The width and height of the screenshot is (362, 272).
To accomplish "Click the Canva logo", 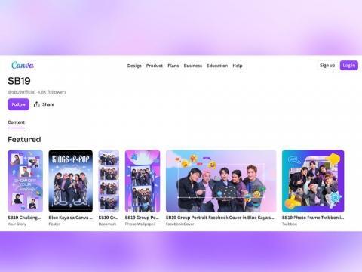I will (x=23, y=65).
